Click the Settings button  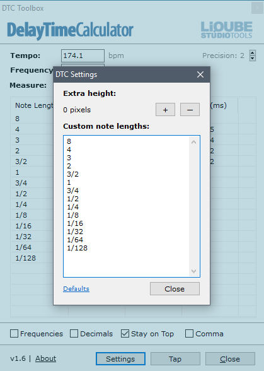120,358
